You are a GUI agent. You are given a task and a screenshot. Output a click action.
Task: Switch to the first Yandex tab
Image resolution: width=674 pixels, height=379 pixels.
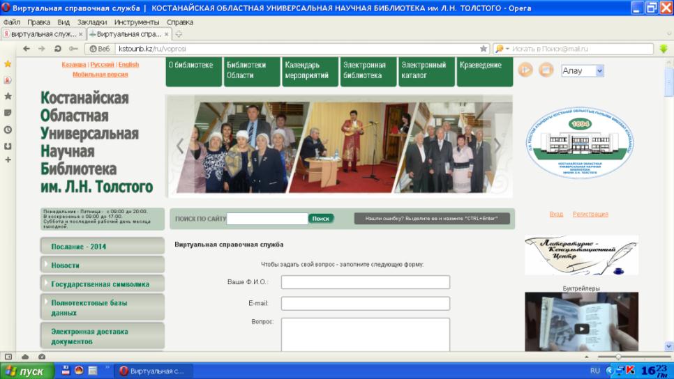42,33
